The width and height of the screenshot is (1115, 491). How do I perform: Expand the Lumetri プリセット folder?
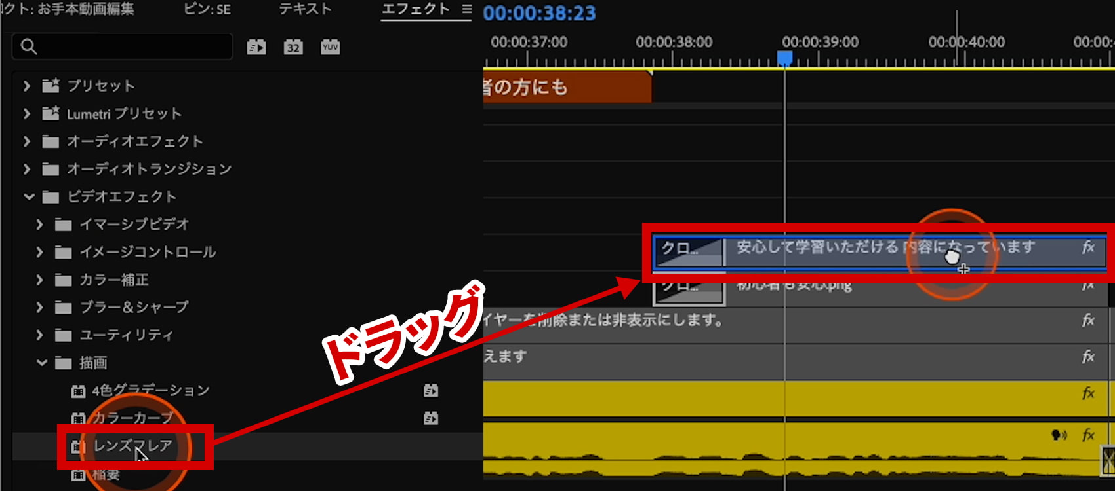(26, 113)
